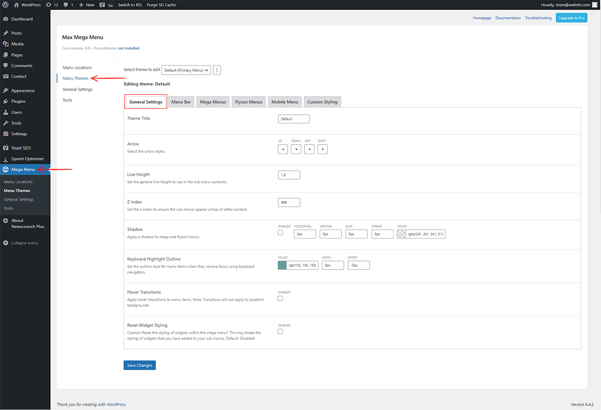The image size is (601, 410).
Task: Open the three-dot theme options button
Action: 217,70
